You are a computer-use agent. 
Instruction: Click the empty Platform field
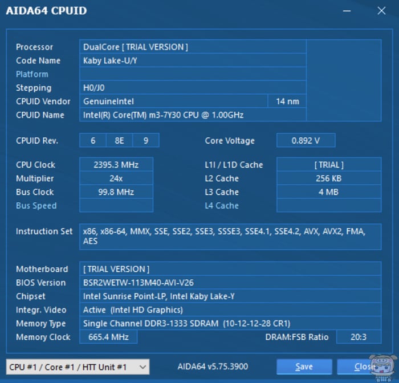pos(193,74)
